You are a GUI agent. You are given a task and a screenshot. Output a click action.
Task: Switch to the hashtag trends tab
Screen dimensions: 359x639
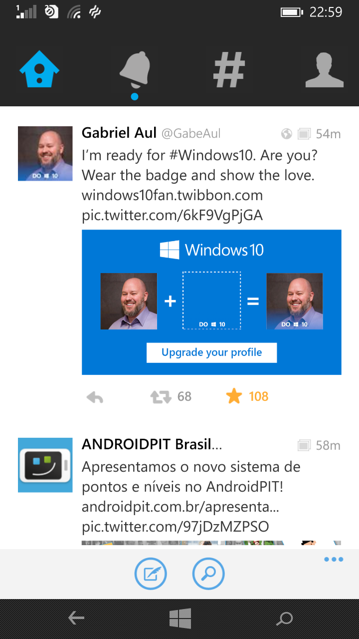click(x=229, y=70)
